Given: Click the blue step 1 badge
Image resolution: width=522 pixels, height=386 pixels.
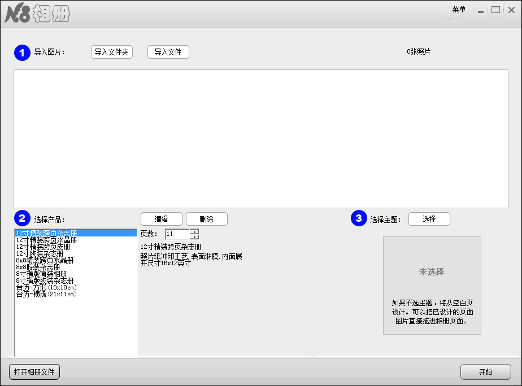Looking at the screenshot, I should click(x=22, y=52).
